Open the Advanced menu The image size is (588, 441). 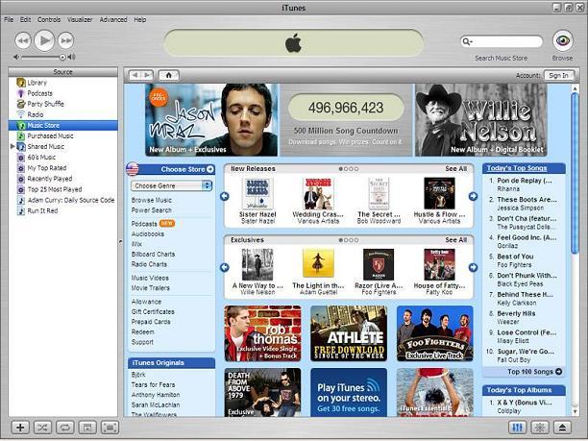click(x=113, y=19)
